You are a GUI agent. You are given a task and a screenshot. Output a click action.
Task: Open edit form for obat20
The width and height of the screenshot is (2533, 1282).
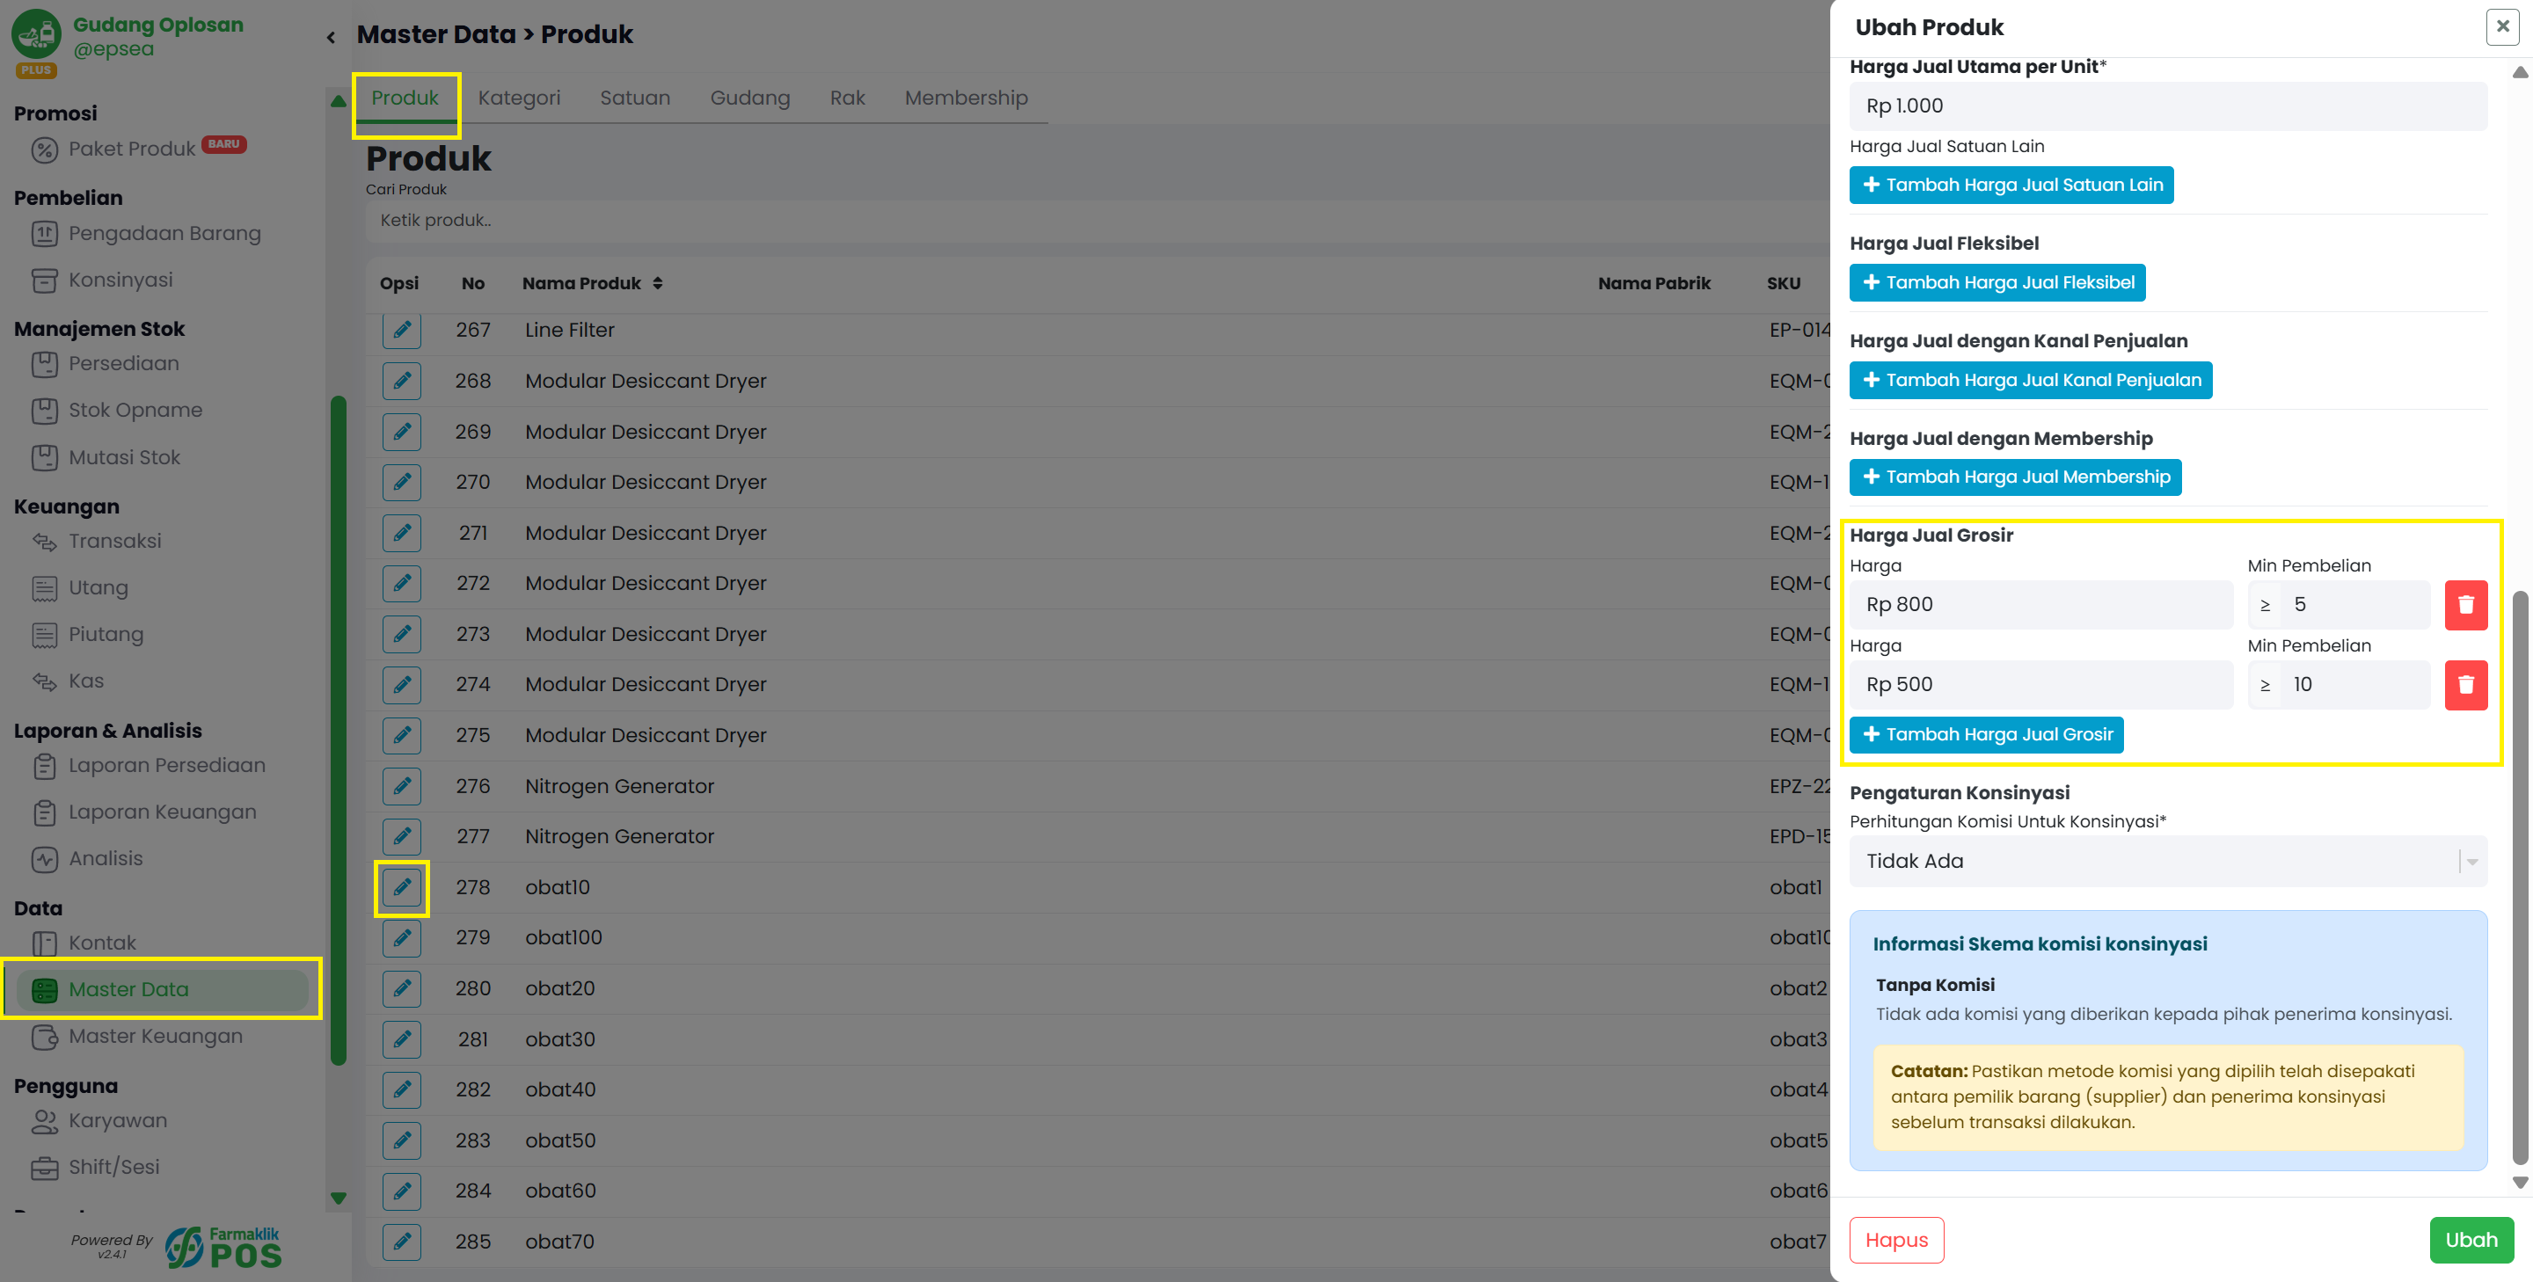[401, 989]
